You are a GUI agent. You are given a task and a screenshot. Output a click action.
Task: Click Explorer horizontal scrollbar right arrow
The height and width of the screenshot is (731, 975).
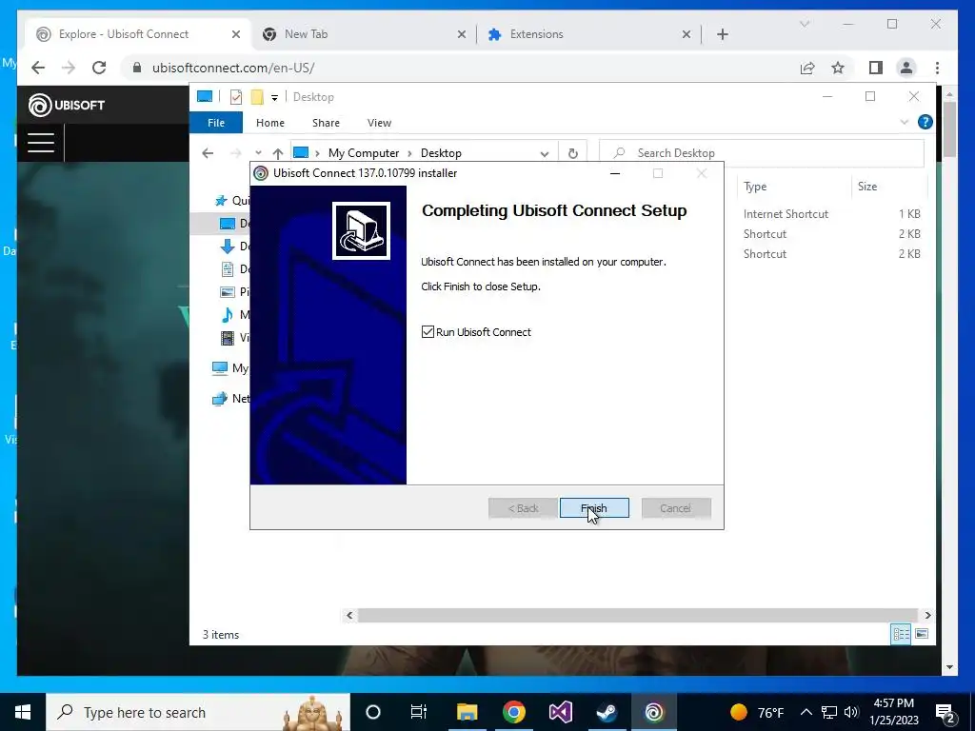point(927,616)
